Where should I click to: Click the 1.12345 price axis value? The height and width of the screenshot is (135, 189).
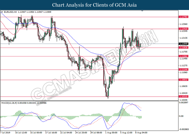coord(184,31)
